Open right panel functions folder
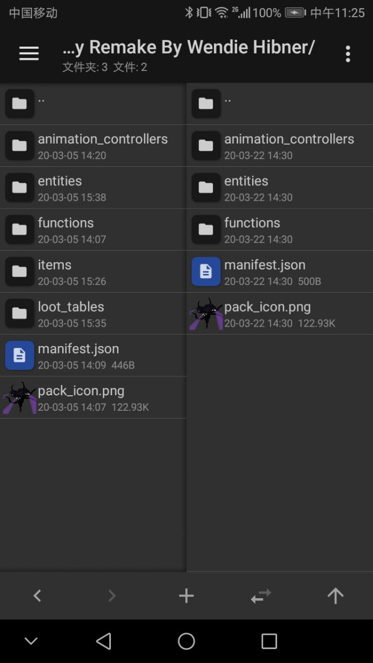The image size is (373, 663). 279,229
